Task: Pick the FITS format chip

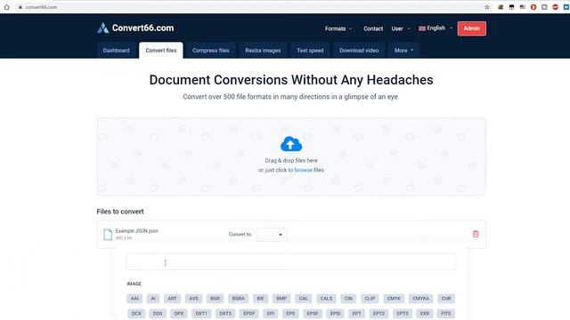Action: click(x=446, y=314)
